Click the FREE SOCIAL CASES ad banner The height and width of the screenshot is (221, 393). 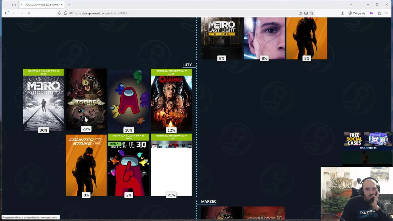[x=368, y=141]
